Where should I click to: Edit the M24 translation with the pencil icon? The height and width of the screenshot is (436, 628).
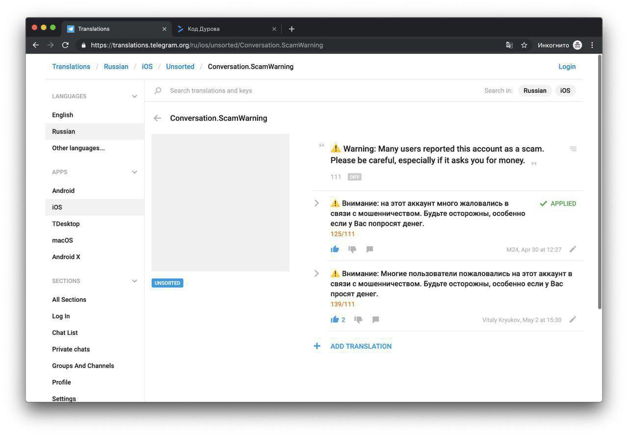573,249
